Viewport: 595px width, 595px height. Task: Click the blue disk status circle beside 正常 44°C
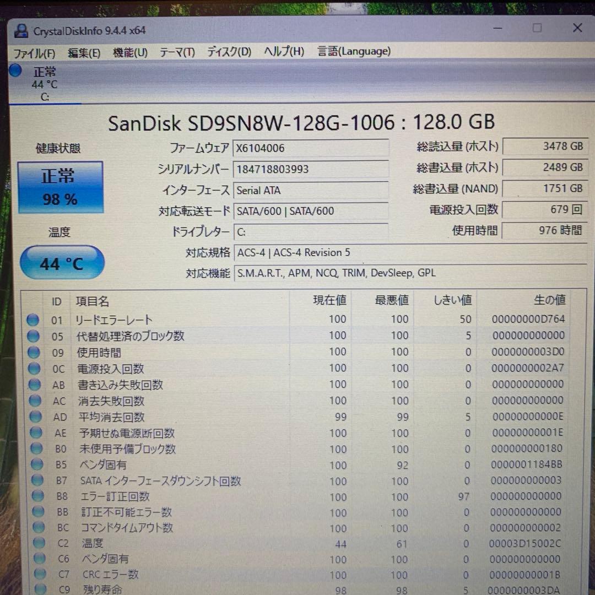click(x=15, y=71)
